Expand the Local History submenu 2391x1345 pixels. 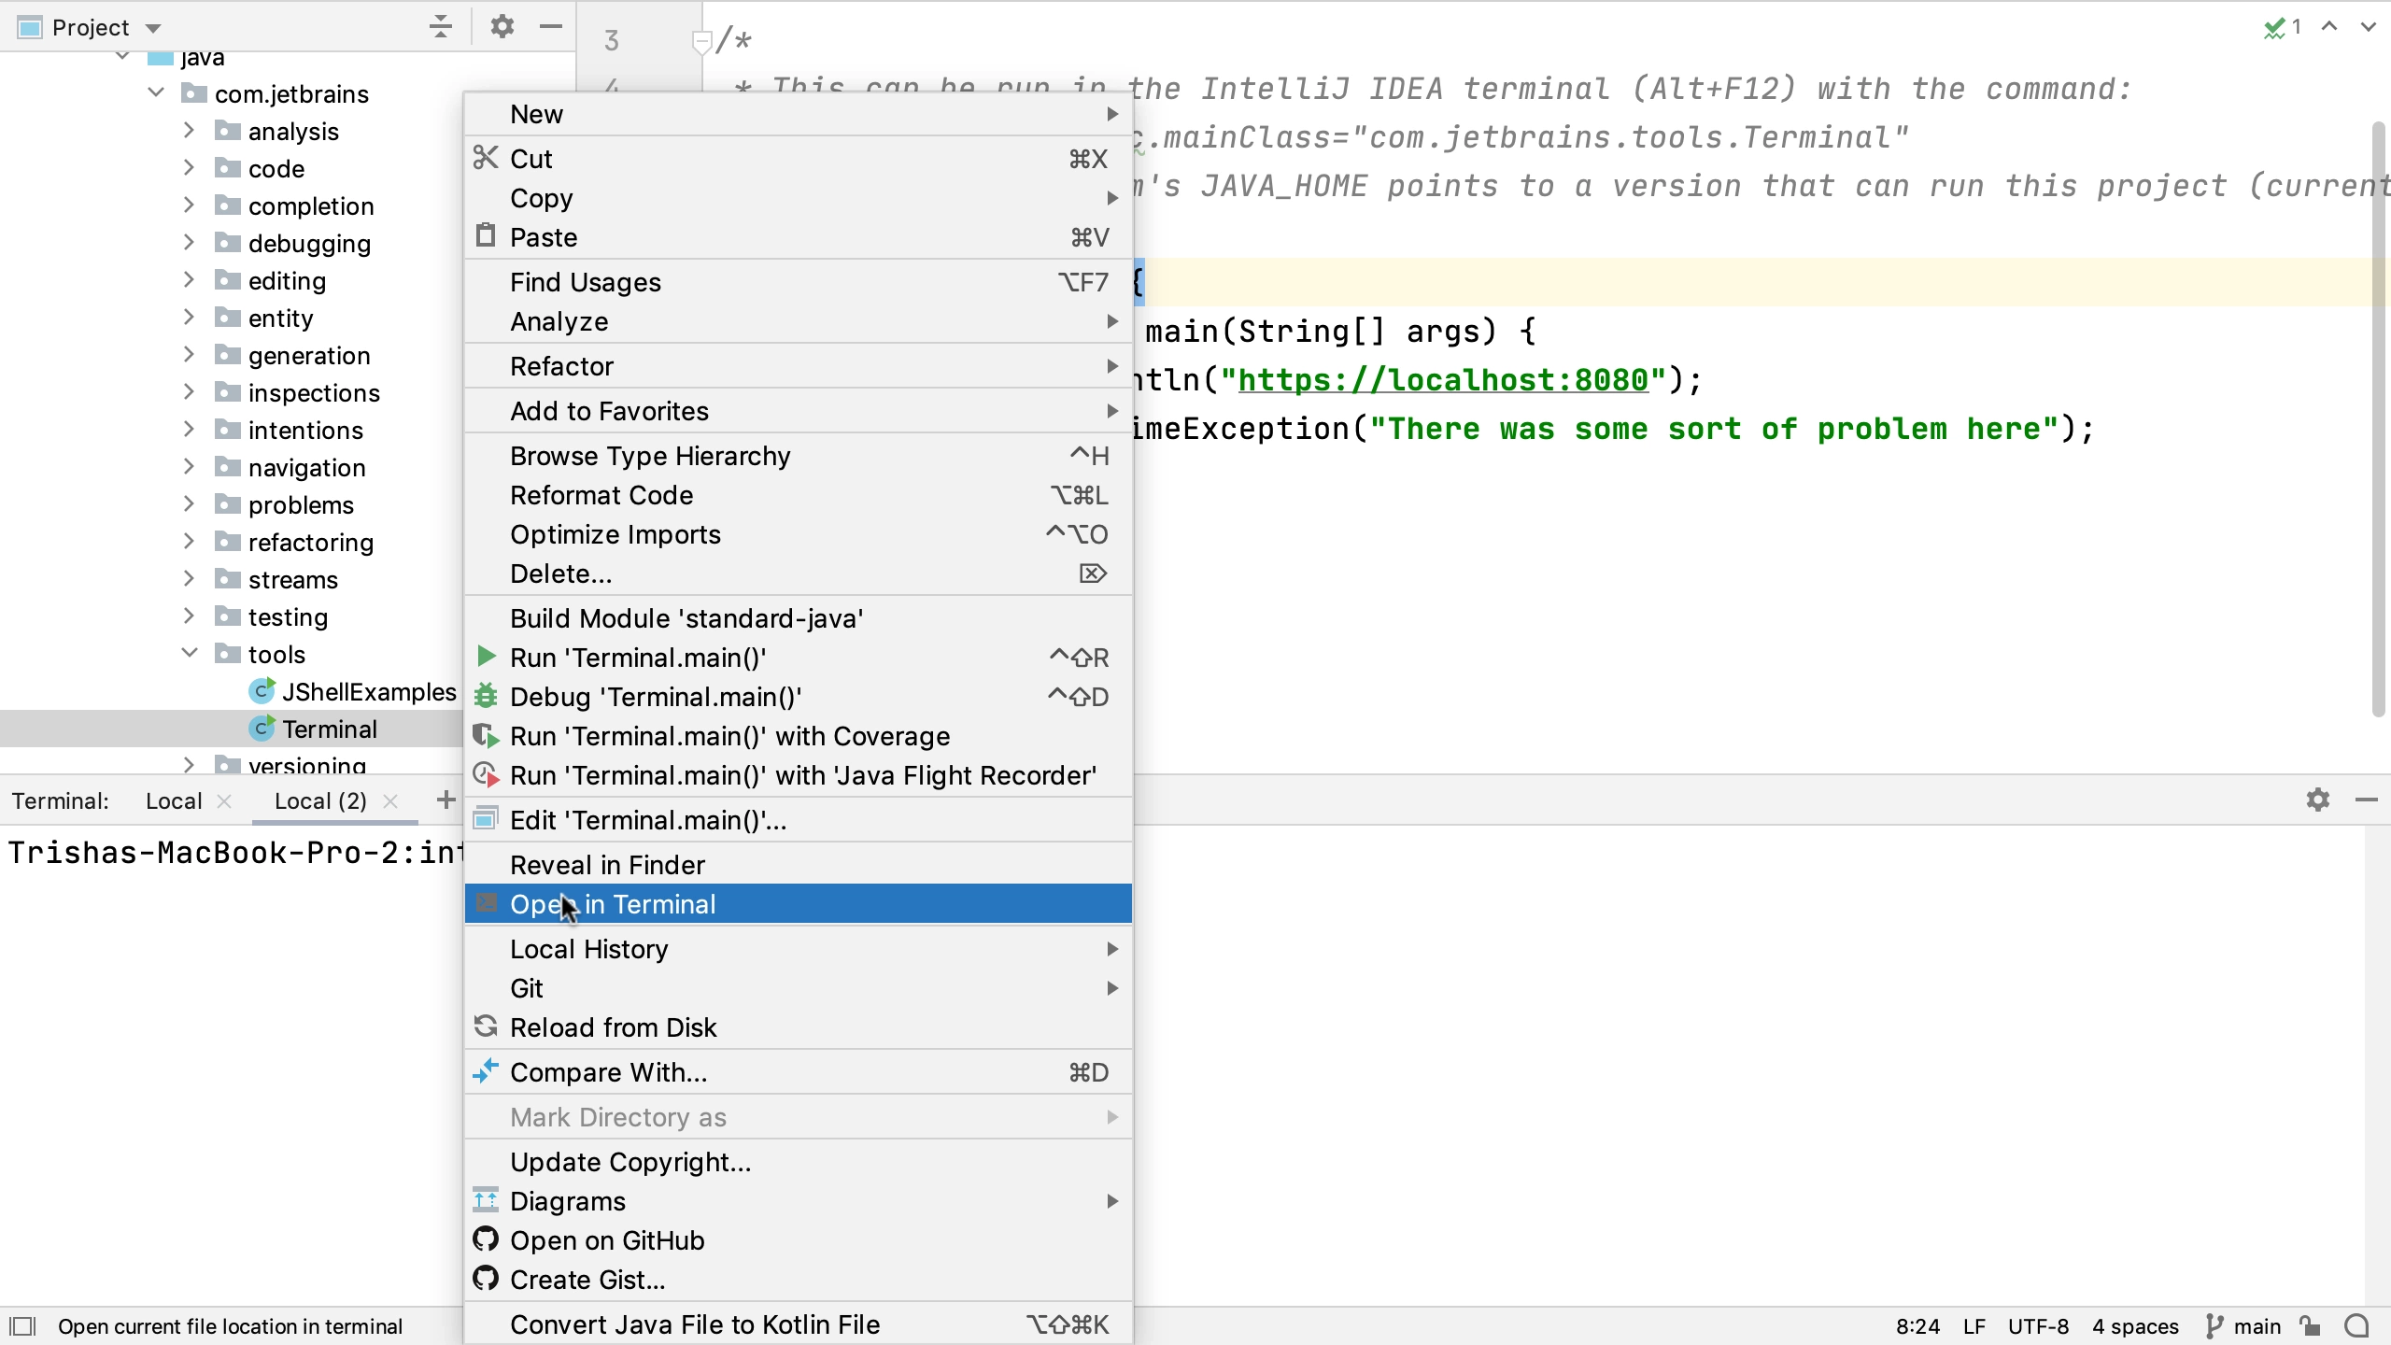point(589,948)
